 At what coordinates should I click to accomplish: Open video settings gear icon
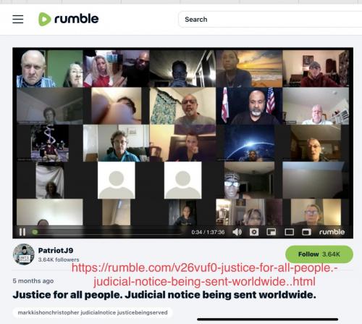click(254, 232)
